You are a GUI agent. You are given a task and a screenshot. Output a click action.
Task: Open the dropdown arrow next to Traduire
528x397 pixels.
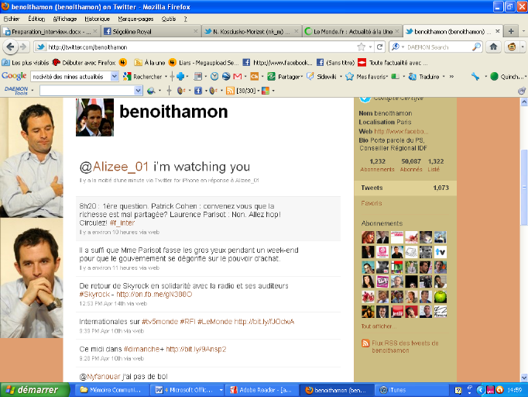(x=444, y=77)
